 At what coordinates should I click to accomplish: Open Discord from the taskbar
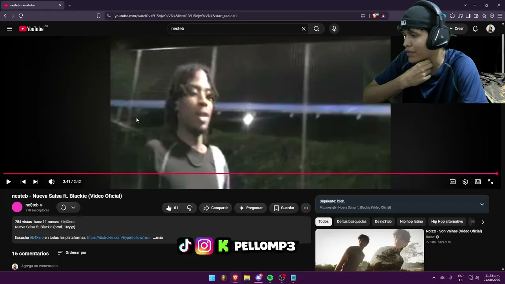(x=258, y=278)
